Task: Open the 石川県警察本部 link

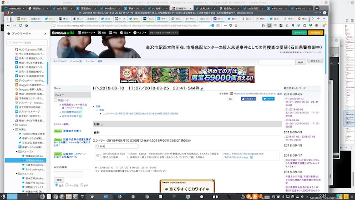Action: [x=70, y=112]
